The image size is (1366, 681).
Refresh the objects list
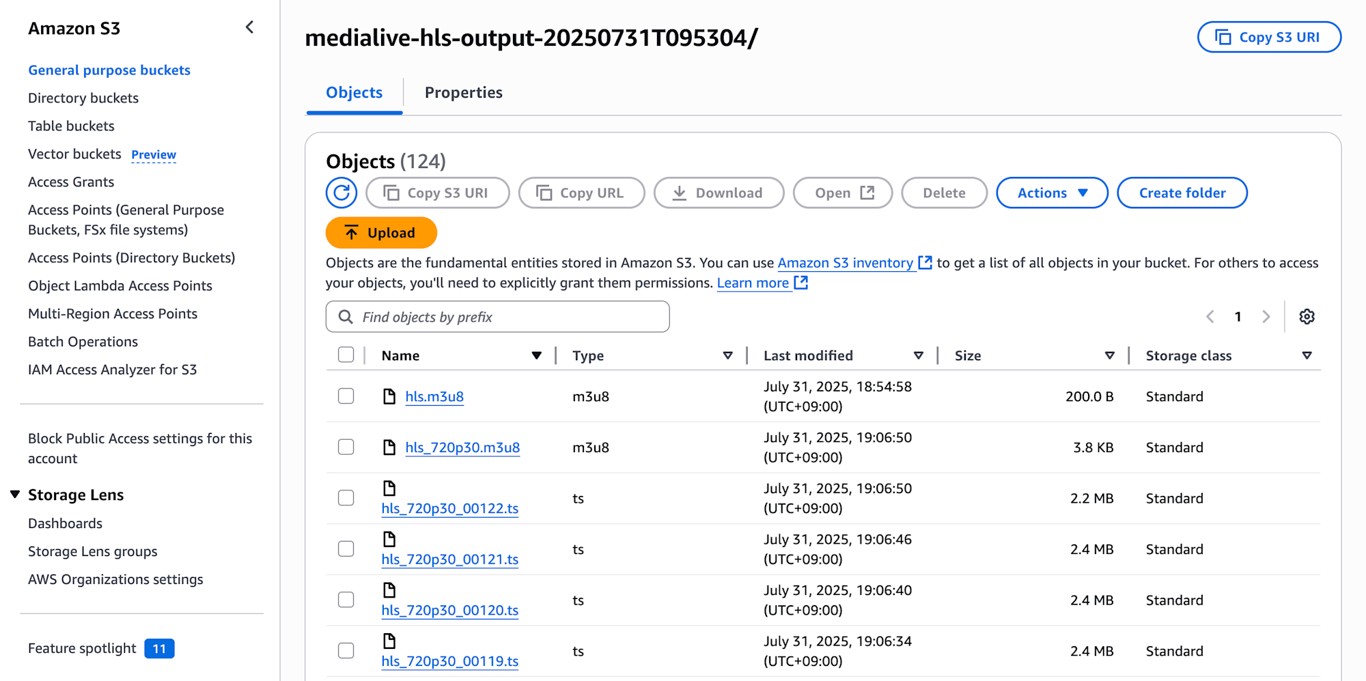tap(341, 193)
